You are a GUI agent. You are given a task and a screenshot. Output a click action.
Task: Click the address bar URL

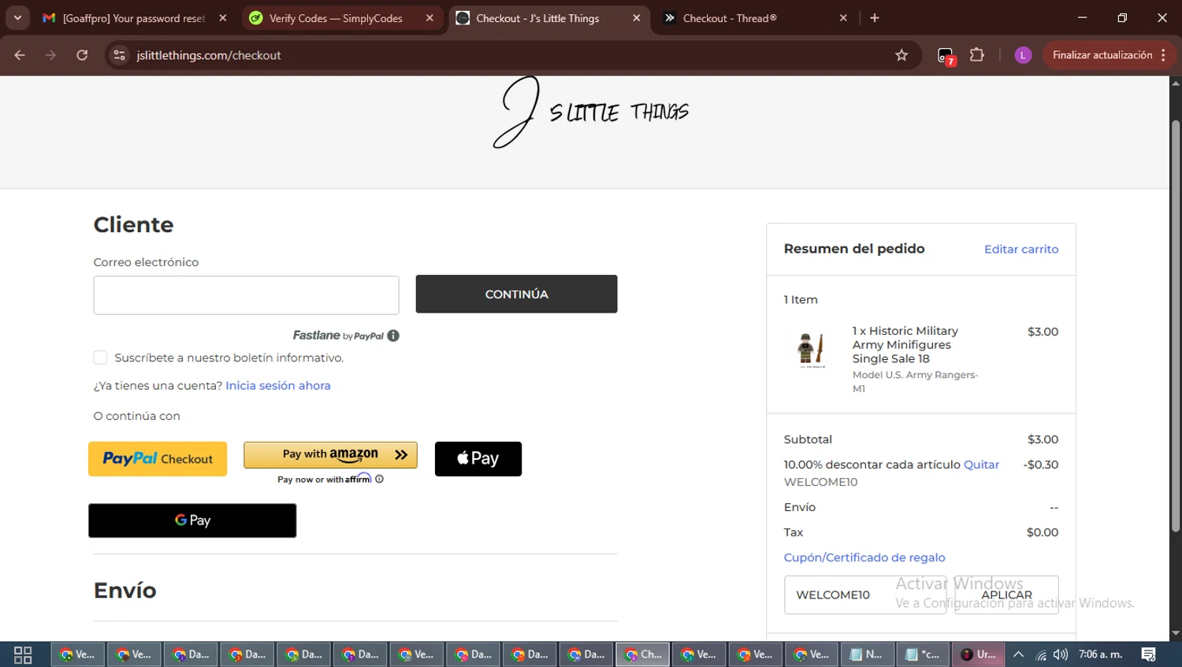209,55
